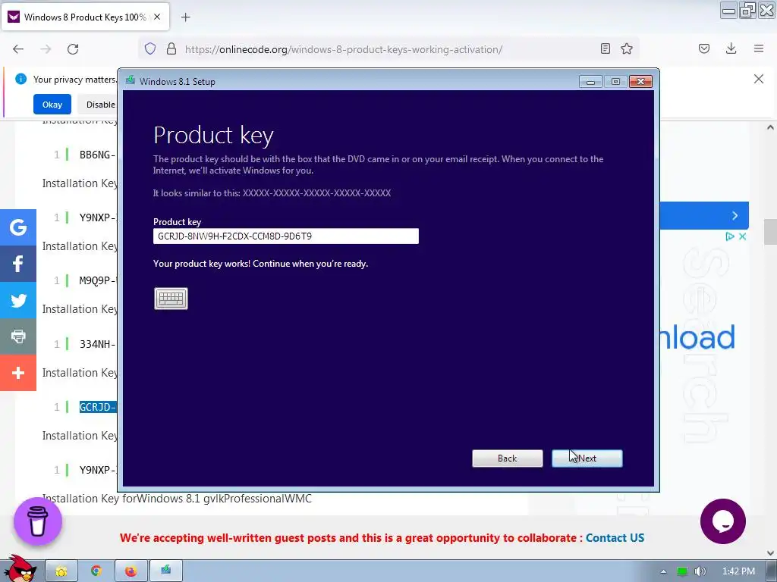Click the page vertical scrollbar thumb

(x=770, y=232)
